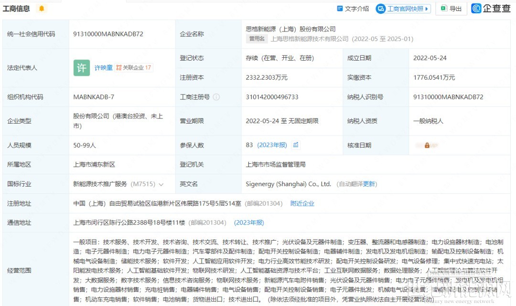Open the 文字介绍 text introduction
The width and height of the screenshot is (516, 306).
click(353, 9)
